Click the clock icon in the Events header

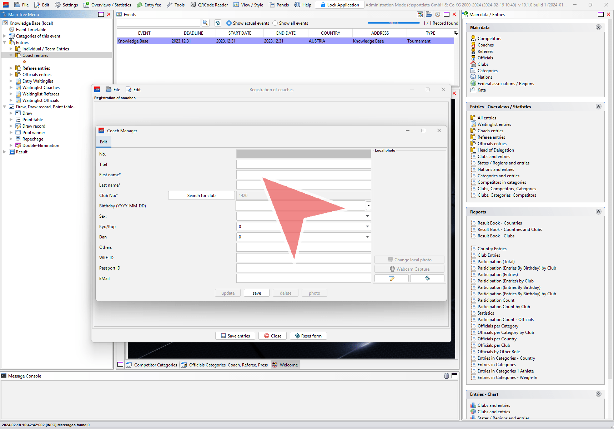(x=437, y=14)
